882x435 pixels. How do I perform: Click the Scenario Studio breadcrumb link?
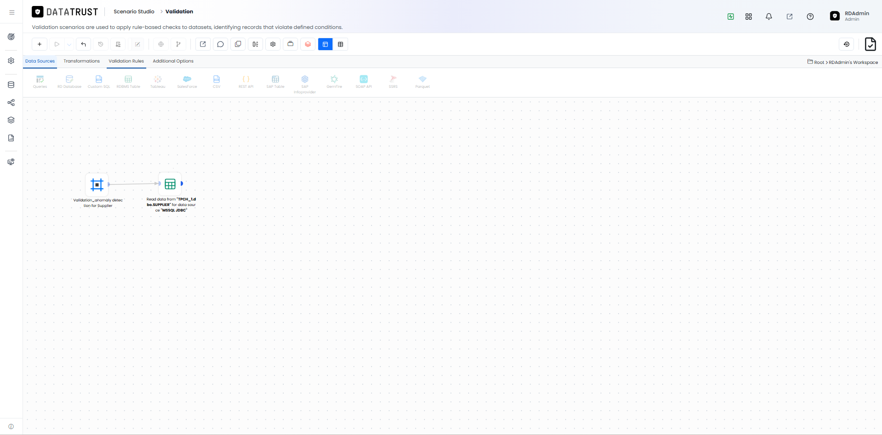click(134, 11)
